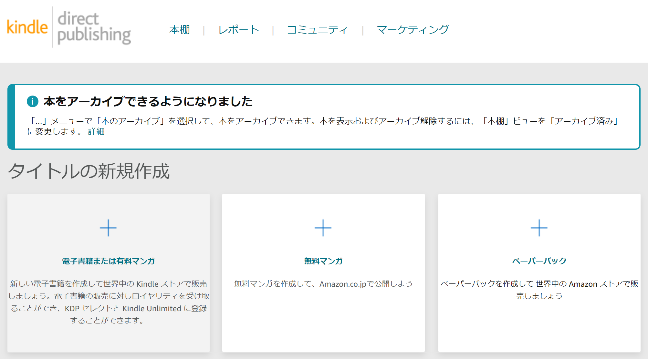Screen dimensions: 648x359
Task: Click the text ペーパーバックを作成して 世界中の Amazon ストアで販売しましょう
Action: tap(539, 290)
